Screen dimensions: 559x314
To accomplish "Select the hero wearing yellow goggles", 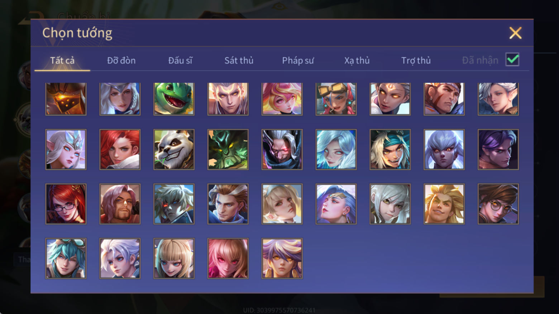I will [x=336, y=99].
